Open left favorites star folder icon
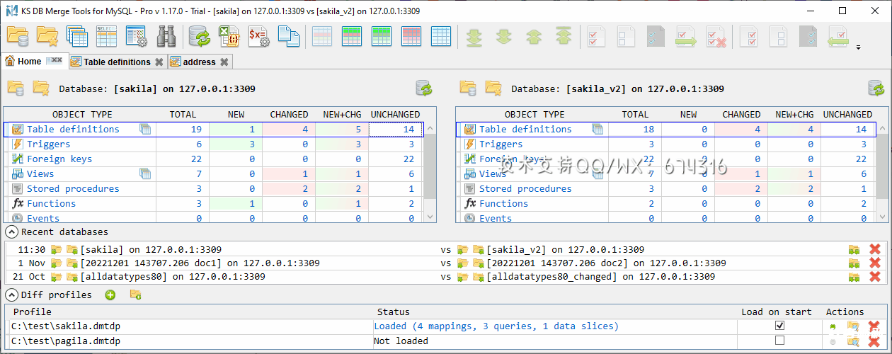This screenshot has width=892, height=354. coord(41,88)
